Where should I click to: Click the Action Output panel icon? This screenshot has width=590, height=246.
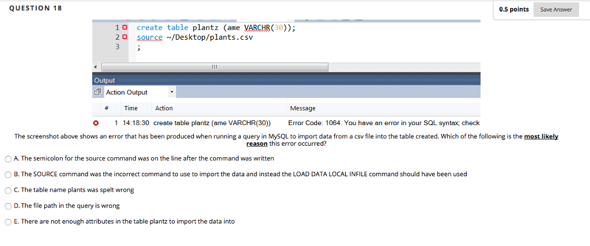pyautogui.click(x=98, y=92)
